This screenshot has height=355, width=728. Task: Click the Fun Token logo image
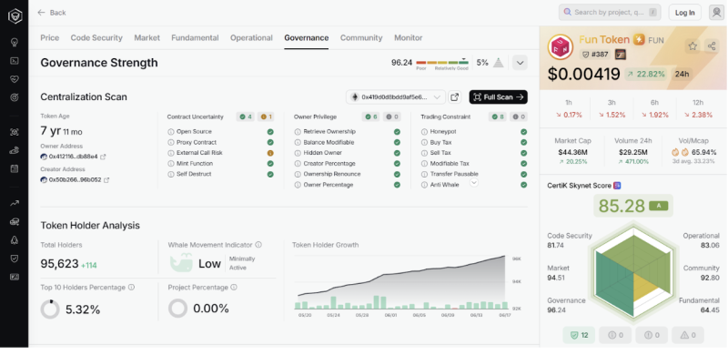pos(561,47)
